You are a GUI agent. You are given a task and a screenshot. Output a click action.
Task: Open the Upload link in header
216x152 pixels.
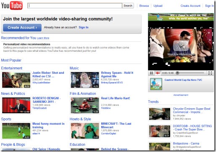[158, 6]
